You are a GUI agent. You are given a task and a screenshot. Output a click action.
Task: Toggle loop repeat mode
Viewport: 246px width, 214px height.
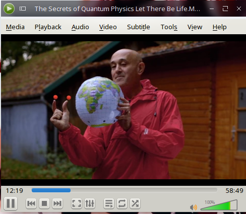[x=122, y=203]
